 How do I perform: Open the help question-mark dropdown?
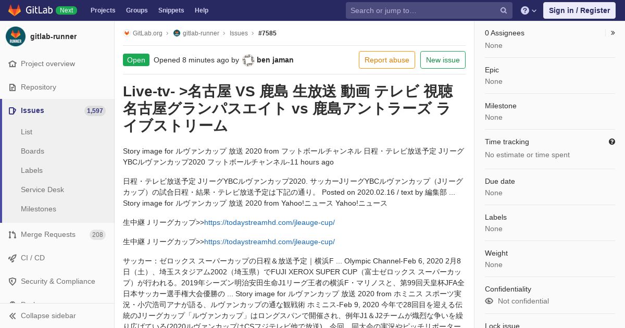coord(529,10)
